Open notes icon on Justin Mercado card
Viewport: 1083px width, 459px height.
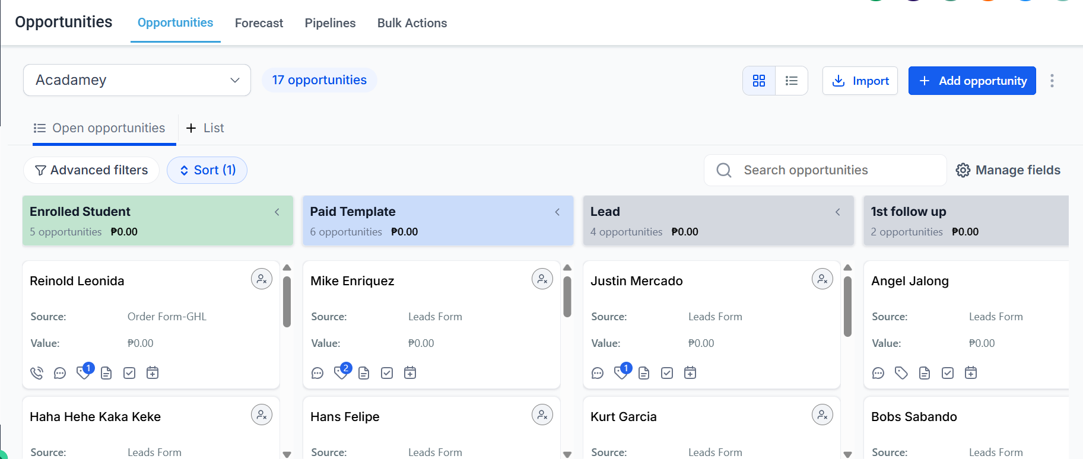pyautogui.click(x=644, y=373)
